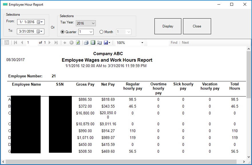Open the page setup icon

tap(99, 43)
